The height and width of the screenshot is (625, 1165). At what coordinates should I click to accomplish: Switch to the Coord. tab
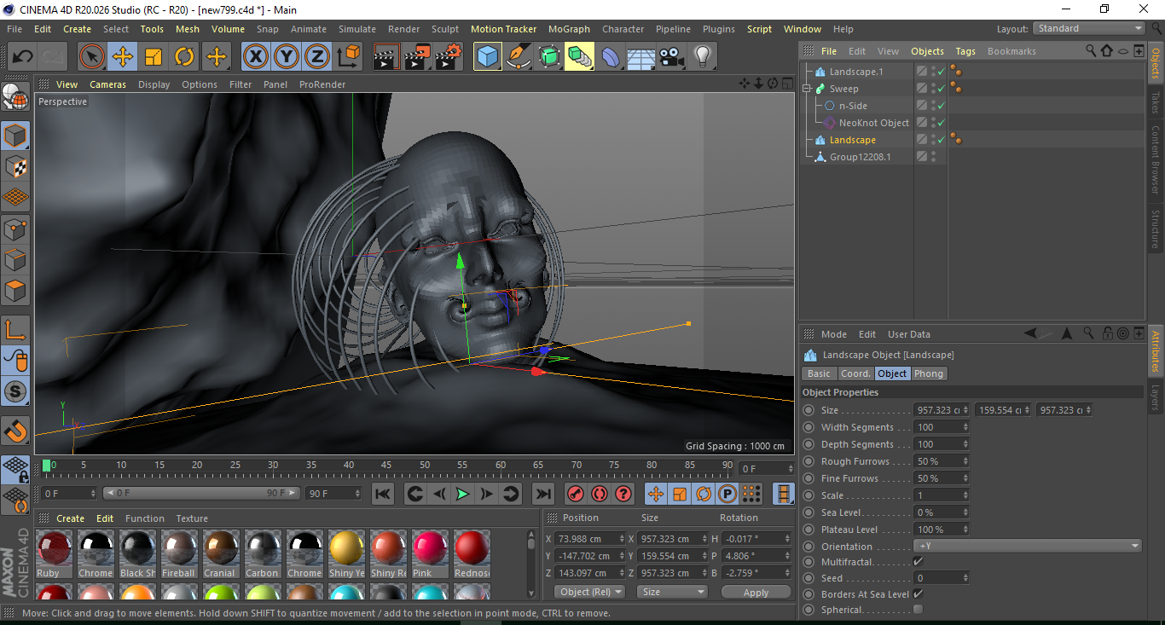[855, 373]
